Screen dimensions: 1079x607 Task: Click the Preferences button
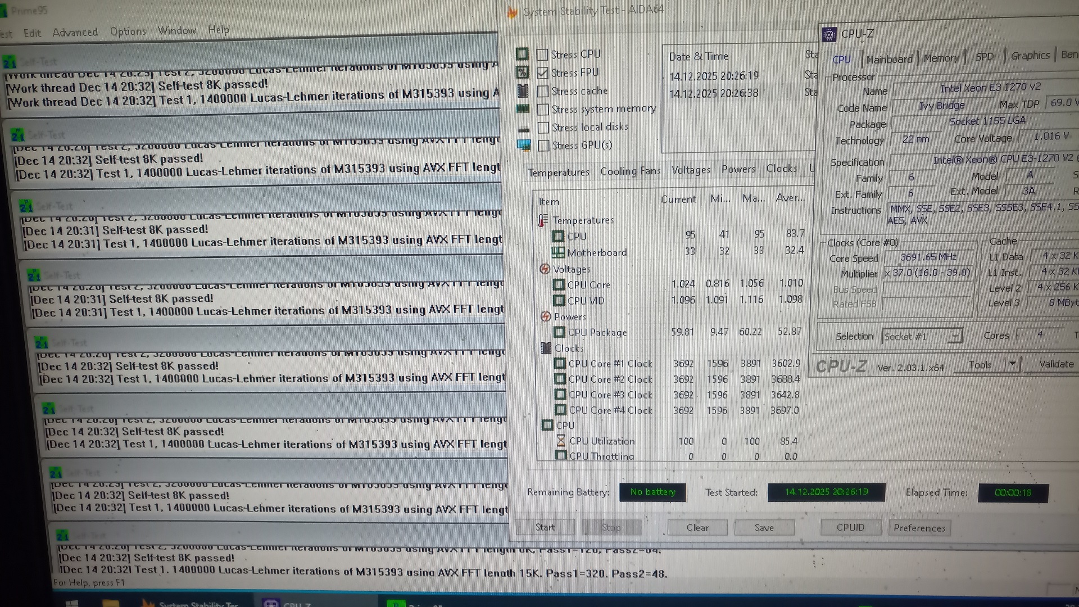click(x=919, y=528)
